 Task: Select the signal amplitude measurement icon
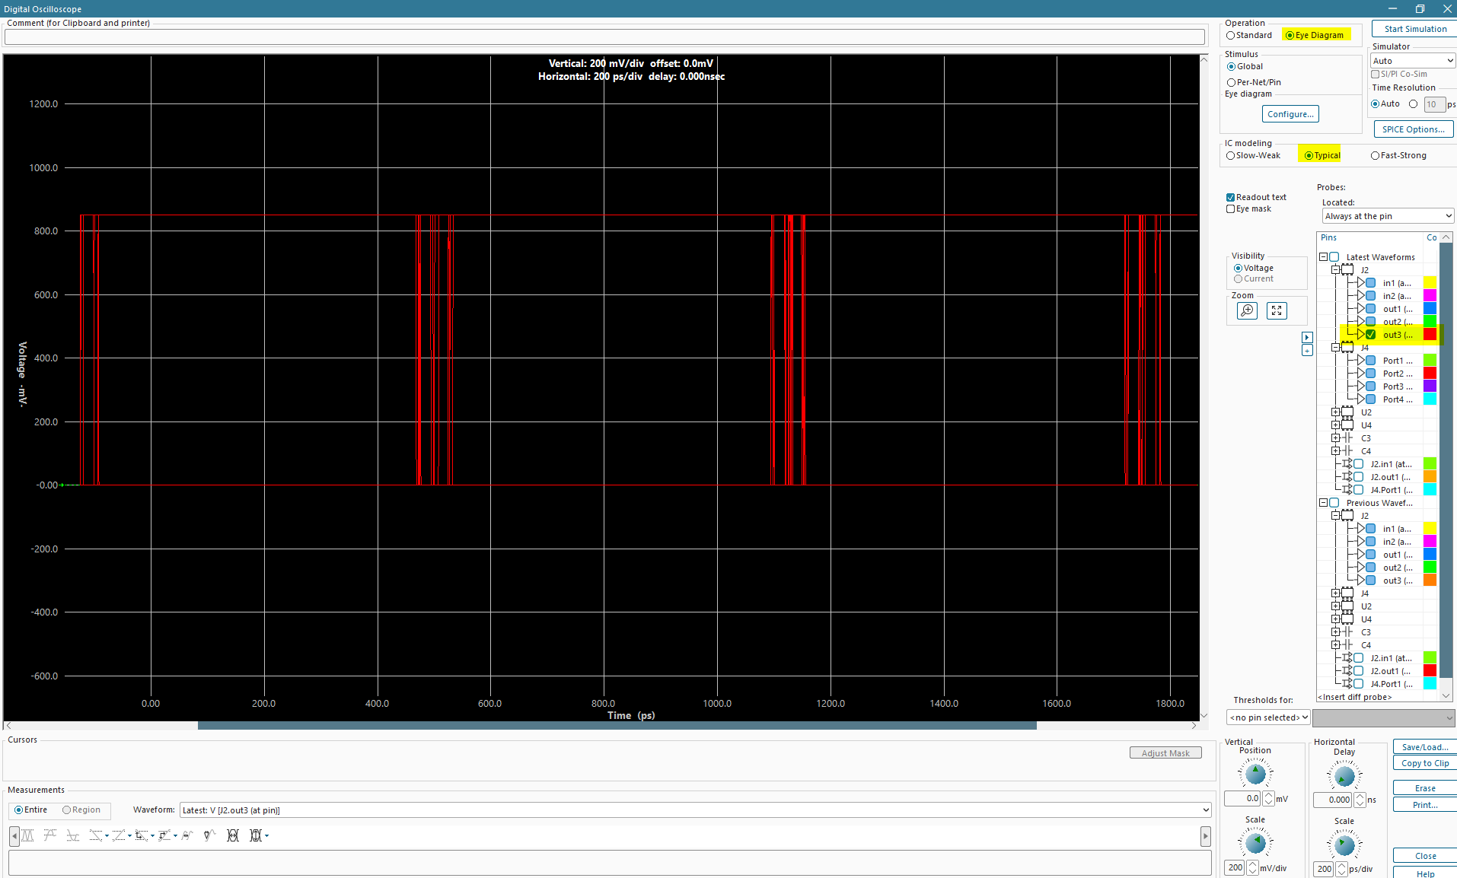pos(27,835)
